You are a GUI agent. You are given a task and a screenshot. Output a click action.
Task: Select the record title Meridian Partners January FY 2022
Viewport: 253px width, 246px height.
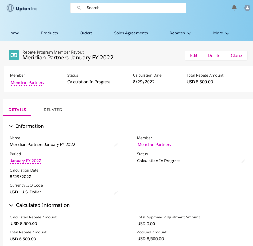click(68, 58)
